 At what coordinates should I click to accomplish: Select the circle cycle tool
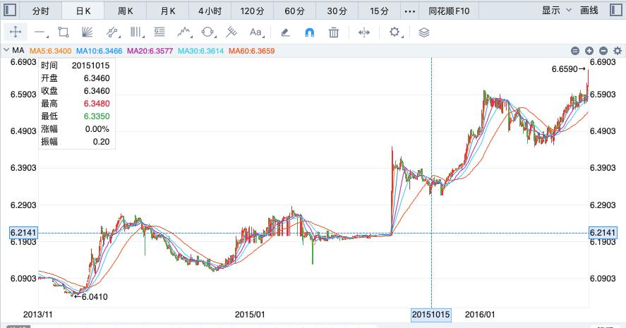click(208, 32)
